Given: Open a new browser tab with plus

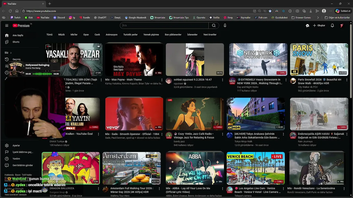Looking at the screenshot, I should [x=50, y=4].
